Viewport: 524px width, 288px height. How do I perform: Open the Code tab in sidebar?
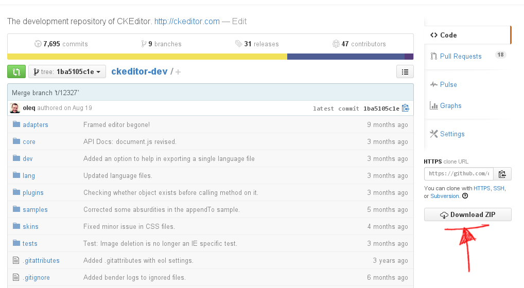[x=467, y=35]
